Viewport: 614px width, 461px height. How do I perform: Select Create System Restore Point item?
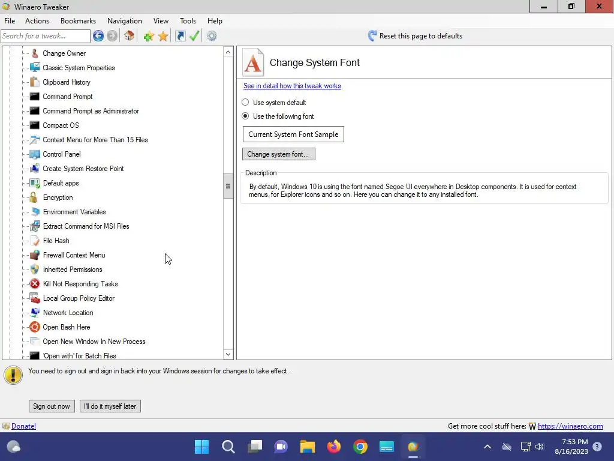click(83, 169)
